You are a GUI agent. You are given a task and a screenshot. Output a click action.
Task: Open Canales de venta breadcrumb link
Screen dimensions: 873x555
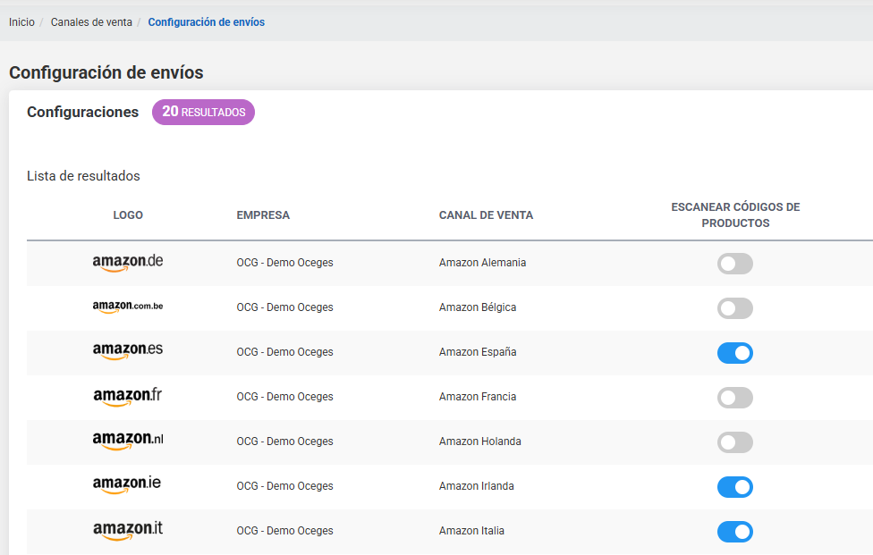coord(90,22)
